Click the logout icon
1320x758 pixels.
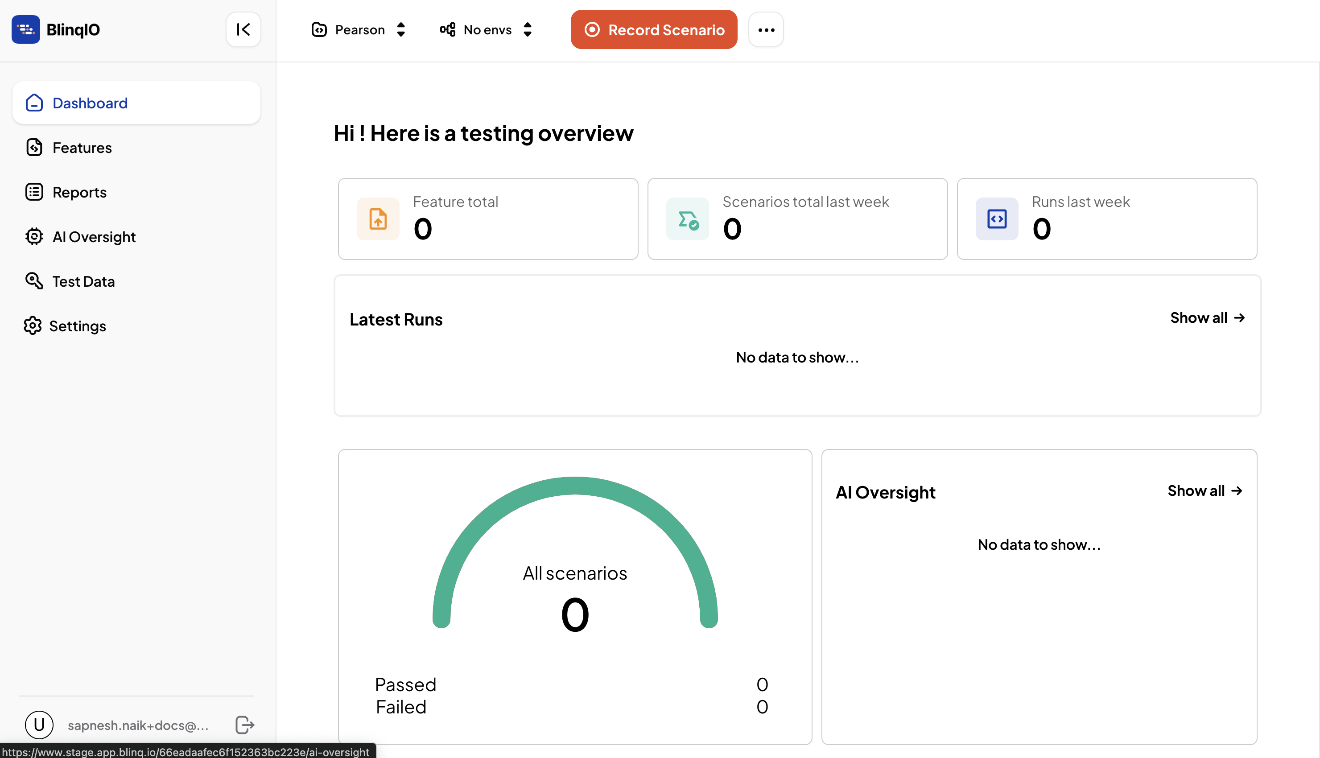pos(245,725)
